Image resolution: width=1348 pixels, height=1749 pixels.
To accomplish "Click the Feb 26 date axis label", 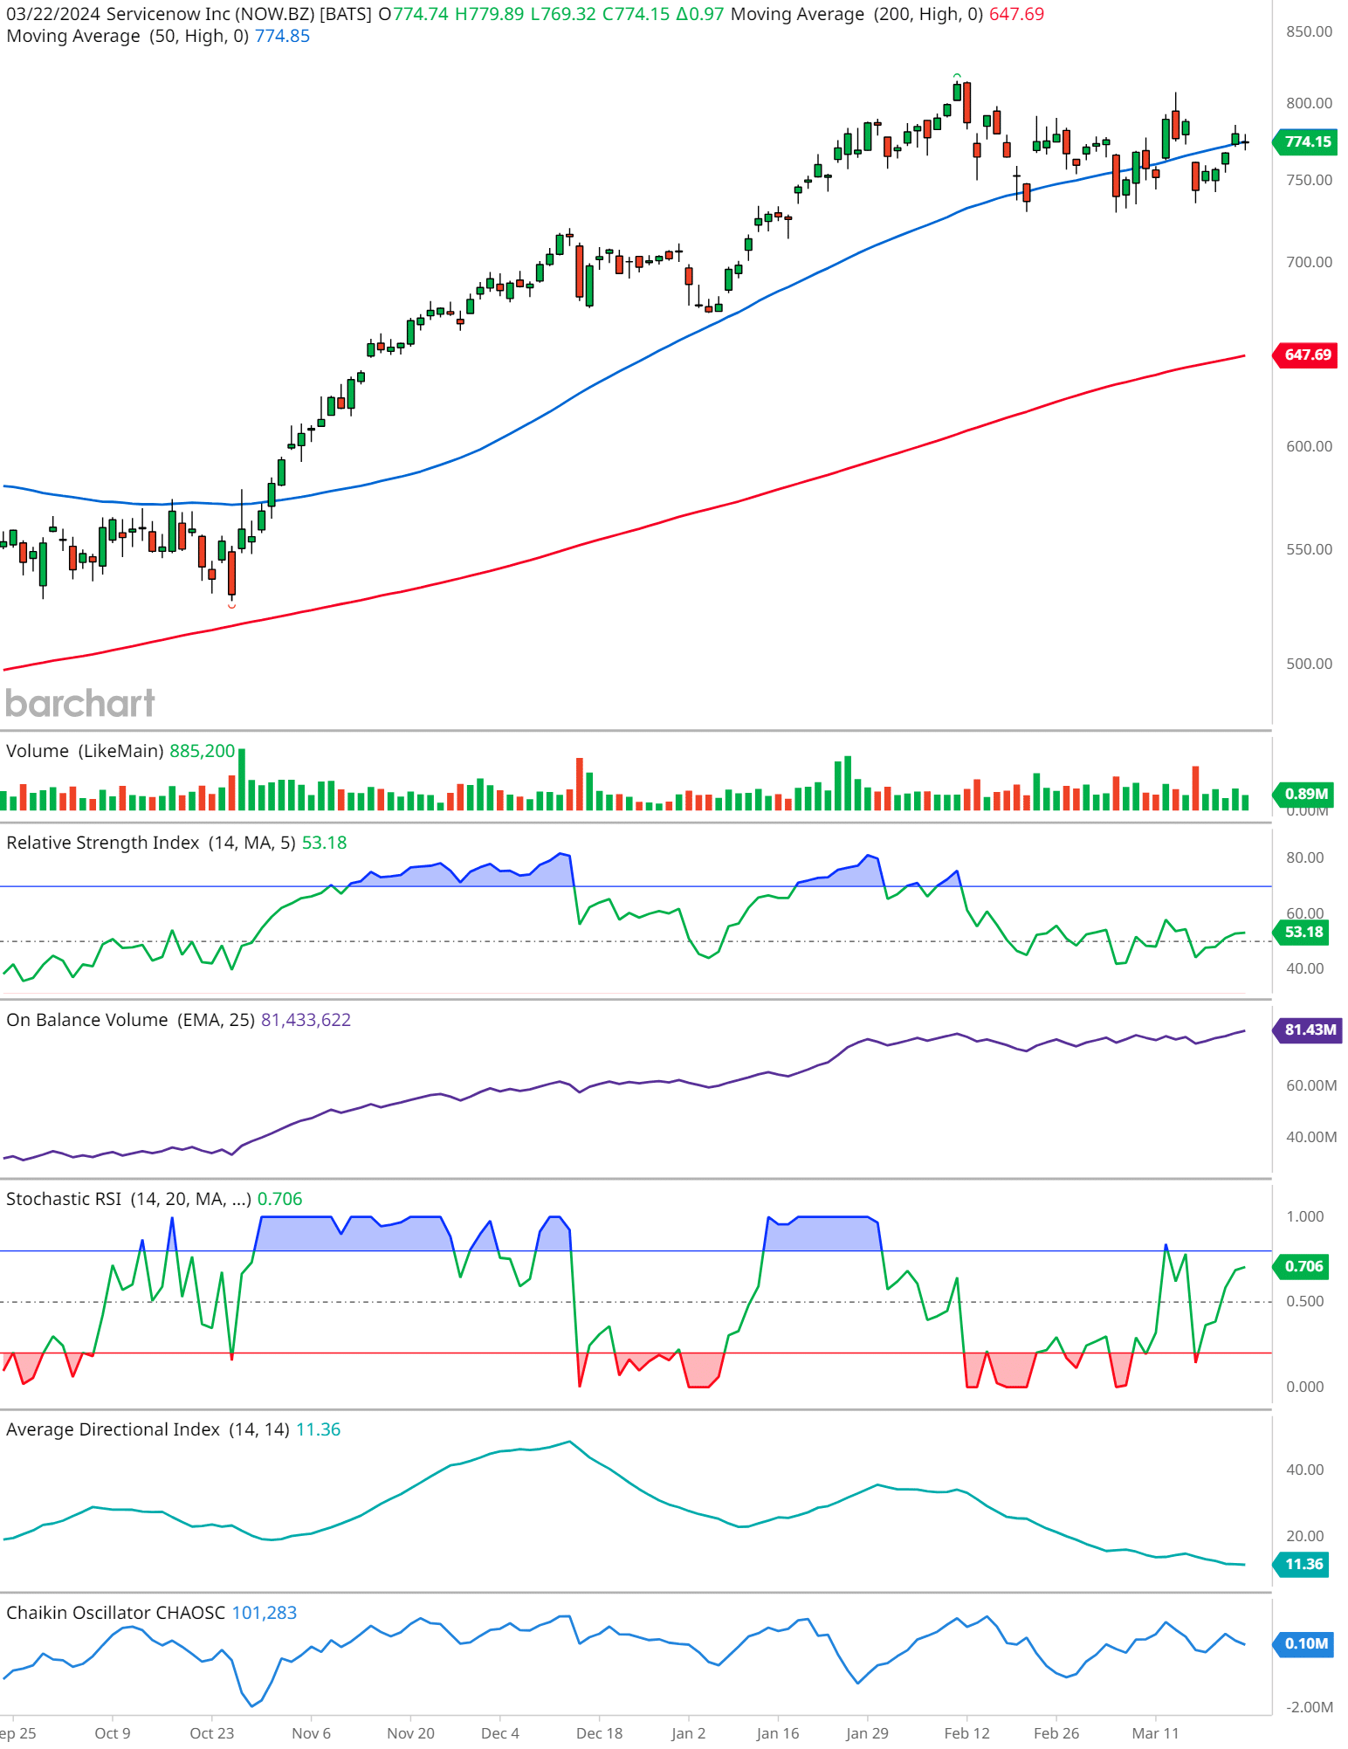I will 1056,1733.
